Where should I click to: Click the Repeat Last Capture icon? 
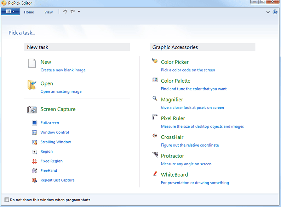(34, 181)
